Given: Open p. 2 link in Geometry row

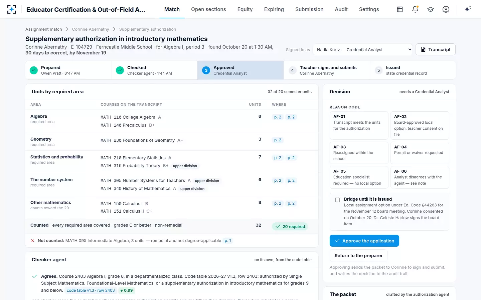Looking at the screenshot, I should pos(278,140).
